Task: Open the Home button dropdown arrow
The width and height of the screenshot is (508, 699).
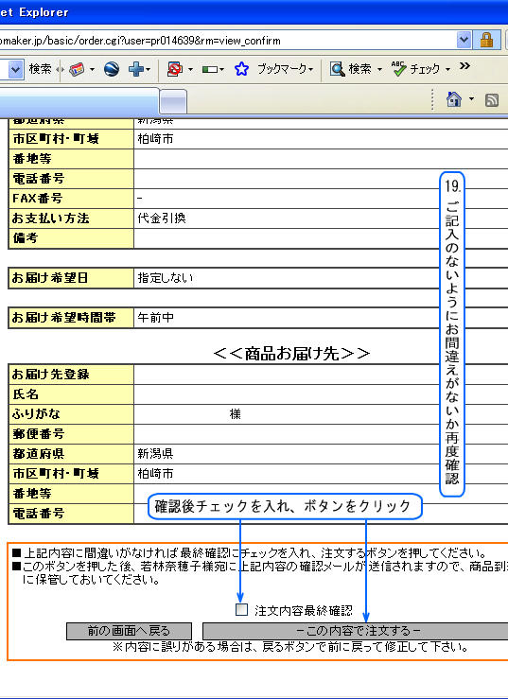Action: point(471,99)
